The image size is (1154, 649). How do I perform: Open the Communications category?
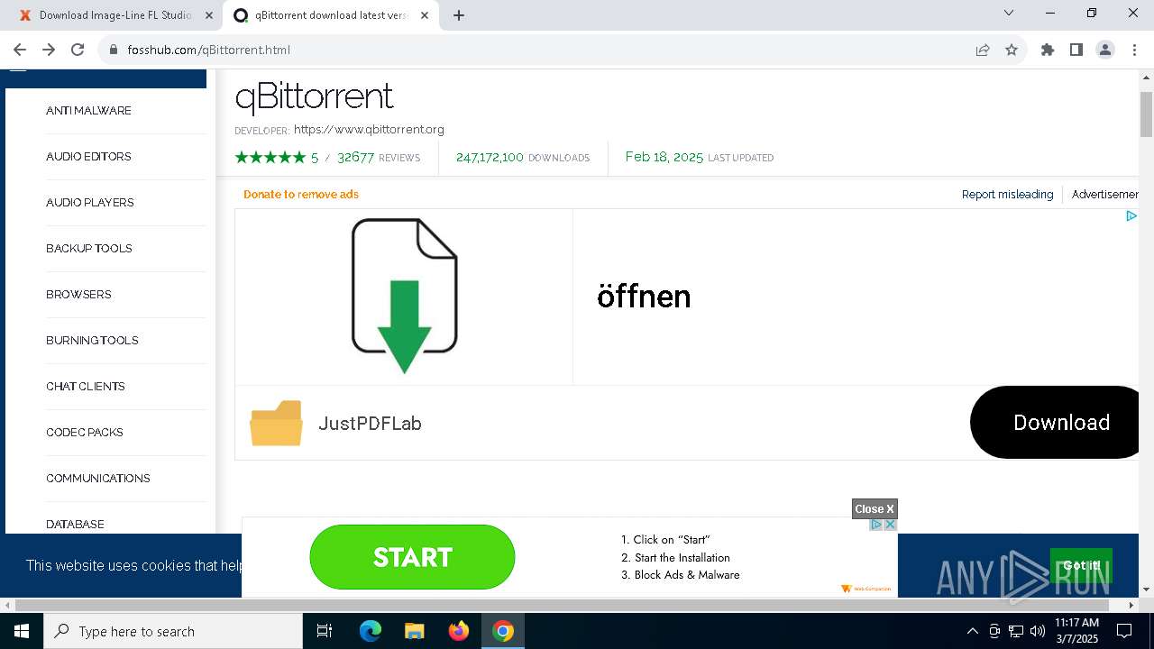click(x=98, y=478)
